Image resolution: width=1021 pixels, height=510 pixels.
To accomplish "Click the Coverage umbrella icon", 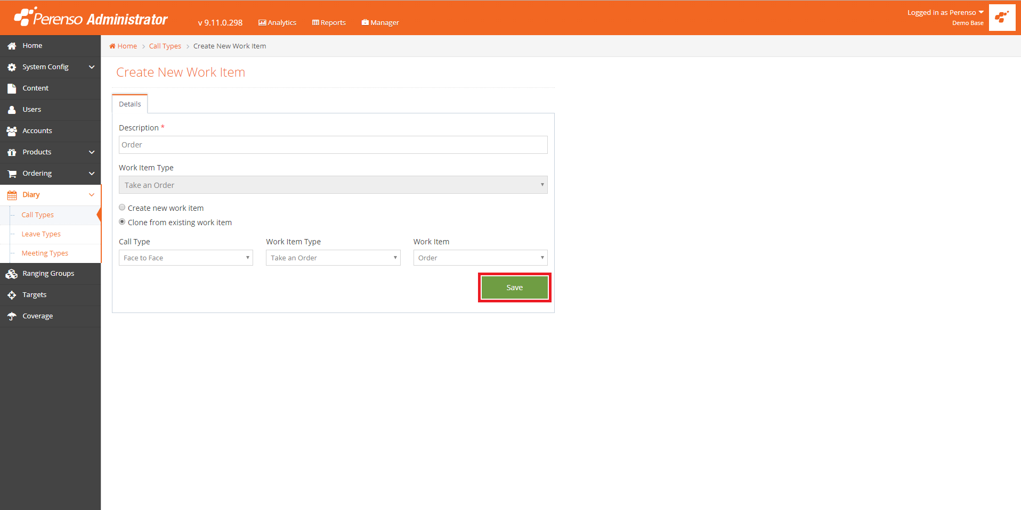I will [x=12, y=316].
